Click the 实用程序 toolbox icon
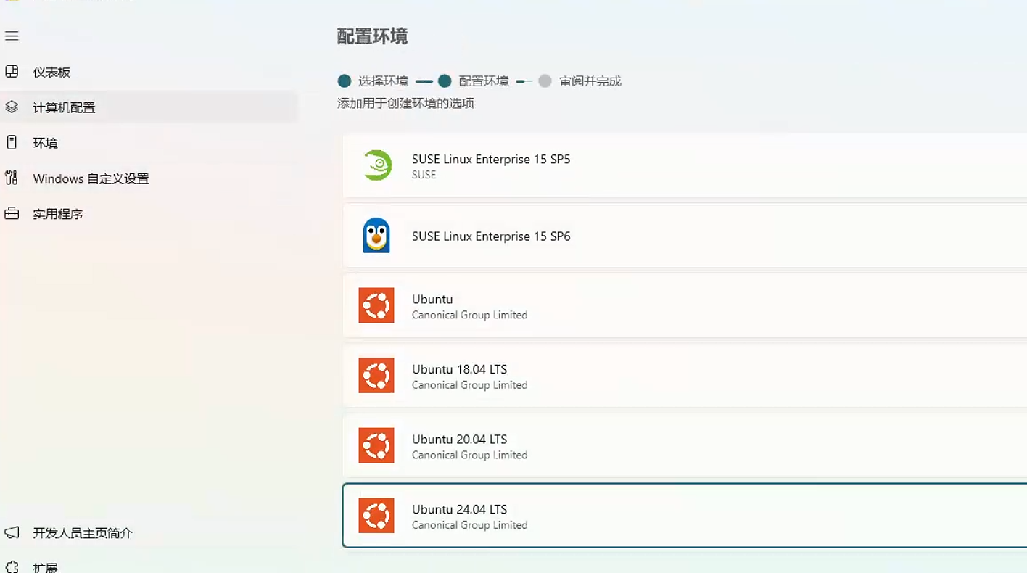The height and width of the screenshot is (573, 1027). tap(12, 213)
